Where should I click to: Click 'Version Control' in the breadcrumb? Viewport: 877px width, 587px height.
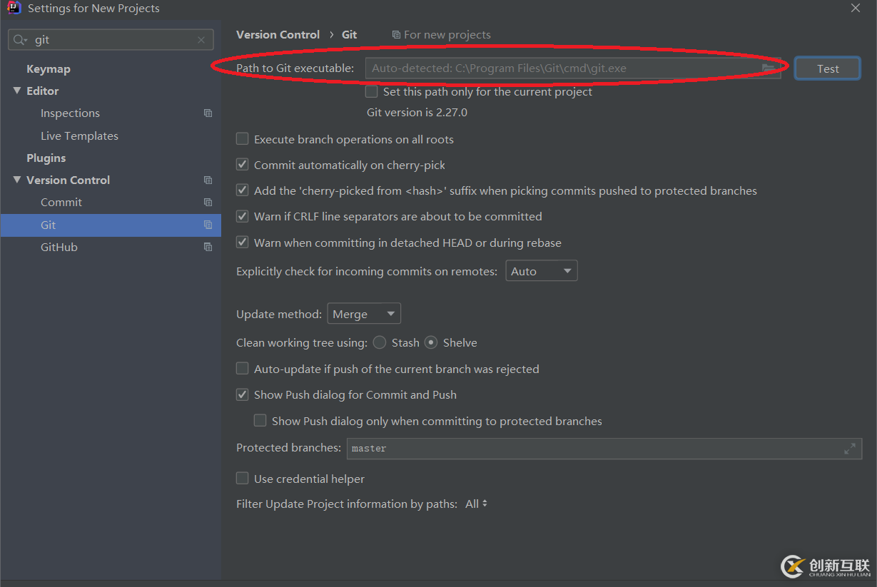(278, 34)
